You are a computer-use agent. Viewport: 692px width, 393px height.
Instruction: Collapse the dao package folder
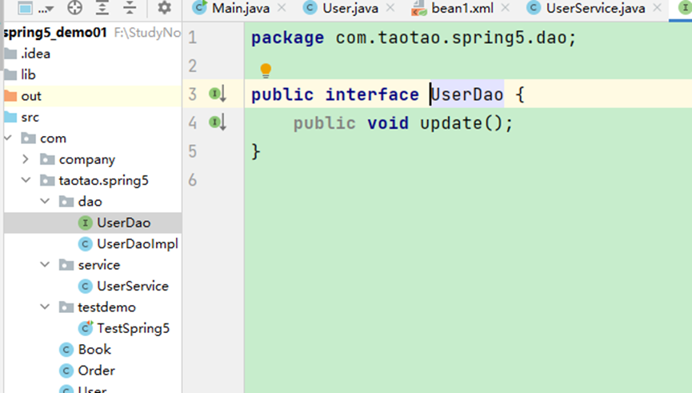click(45, 202)
